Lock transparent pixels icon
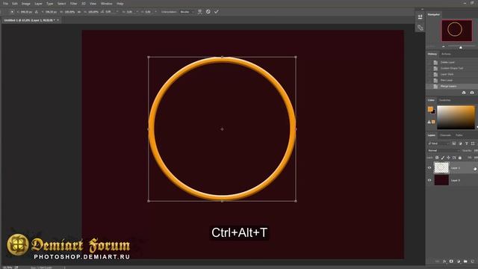 tap(437, 158)
